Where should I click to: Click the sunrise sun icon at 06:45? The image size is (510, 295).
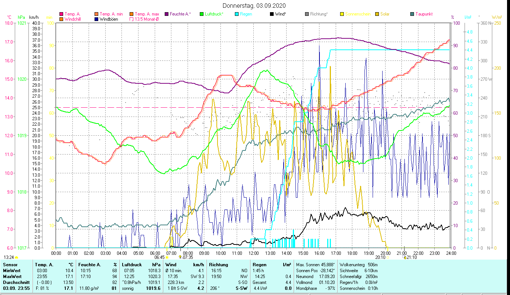[x=167, y=257]
